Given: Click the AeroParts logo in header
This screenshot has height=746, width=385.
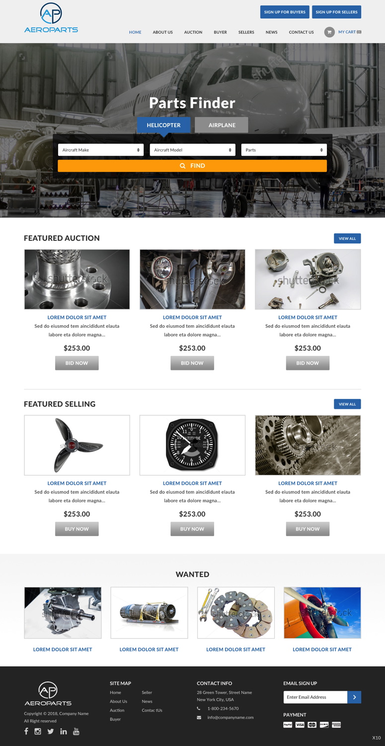Looking at the screenshot, I should [51, 18].
